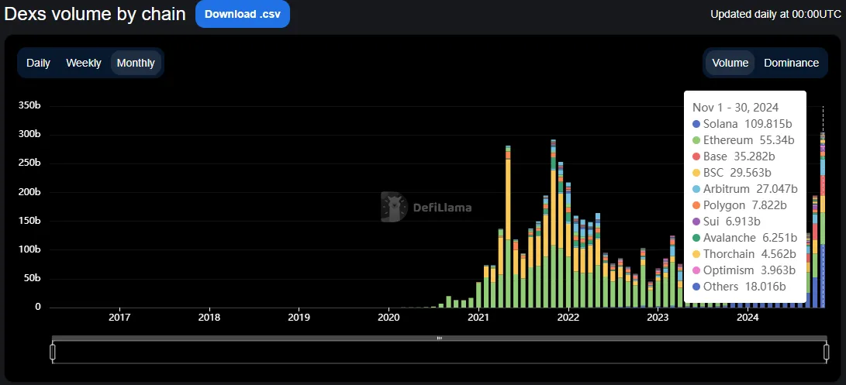The image size is (846, 385).
Task: Click the range slider top grip
Action: coord(439,338)
